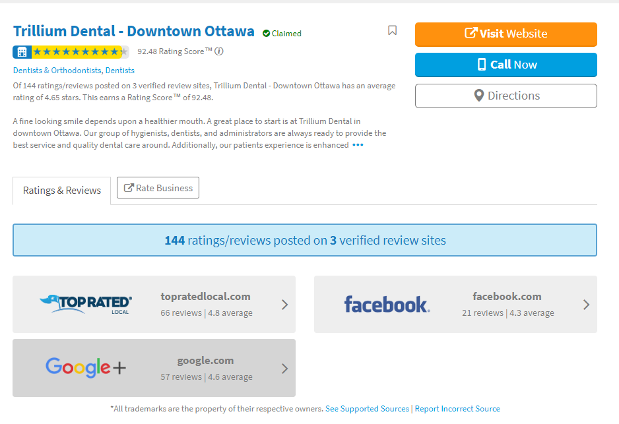Click the topratedlocal.com site name
Viewport: 619px width, 424px height.
coord(205,297)
